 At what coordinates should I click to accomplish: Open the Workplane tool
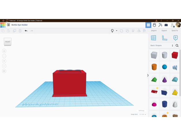coord(154,38)
